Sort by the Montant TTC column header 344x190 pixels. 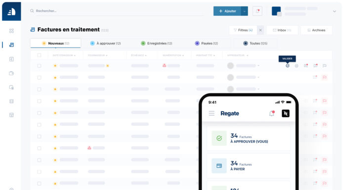(x=205, y=55)
